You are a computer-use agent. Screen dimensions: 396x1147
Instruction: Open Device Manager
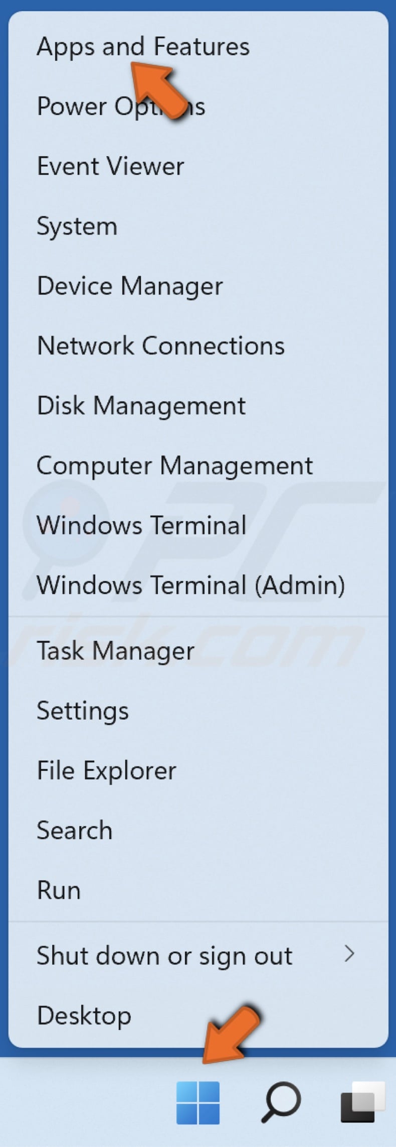pyautogui.click(x=129, y=286)
